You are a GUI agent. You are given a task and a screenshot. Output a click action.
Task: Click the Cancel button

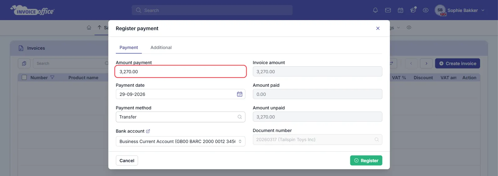pyautogui.click(x=127, y=161)
